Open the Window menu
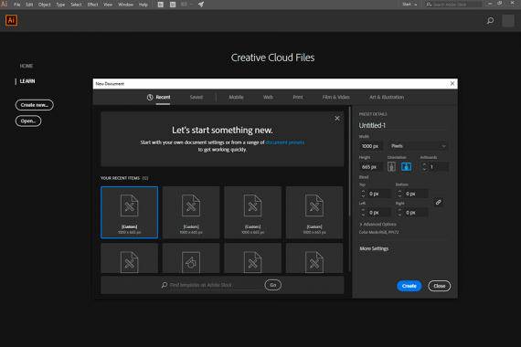The height and width of the screenshot is (347, 521). pos(125,5)
